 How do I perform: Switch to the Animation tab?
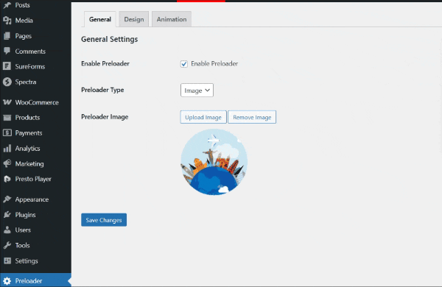pos(172,19)
